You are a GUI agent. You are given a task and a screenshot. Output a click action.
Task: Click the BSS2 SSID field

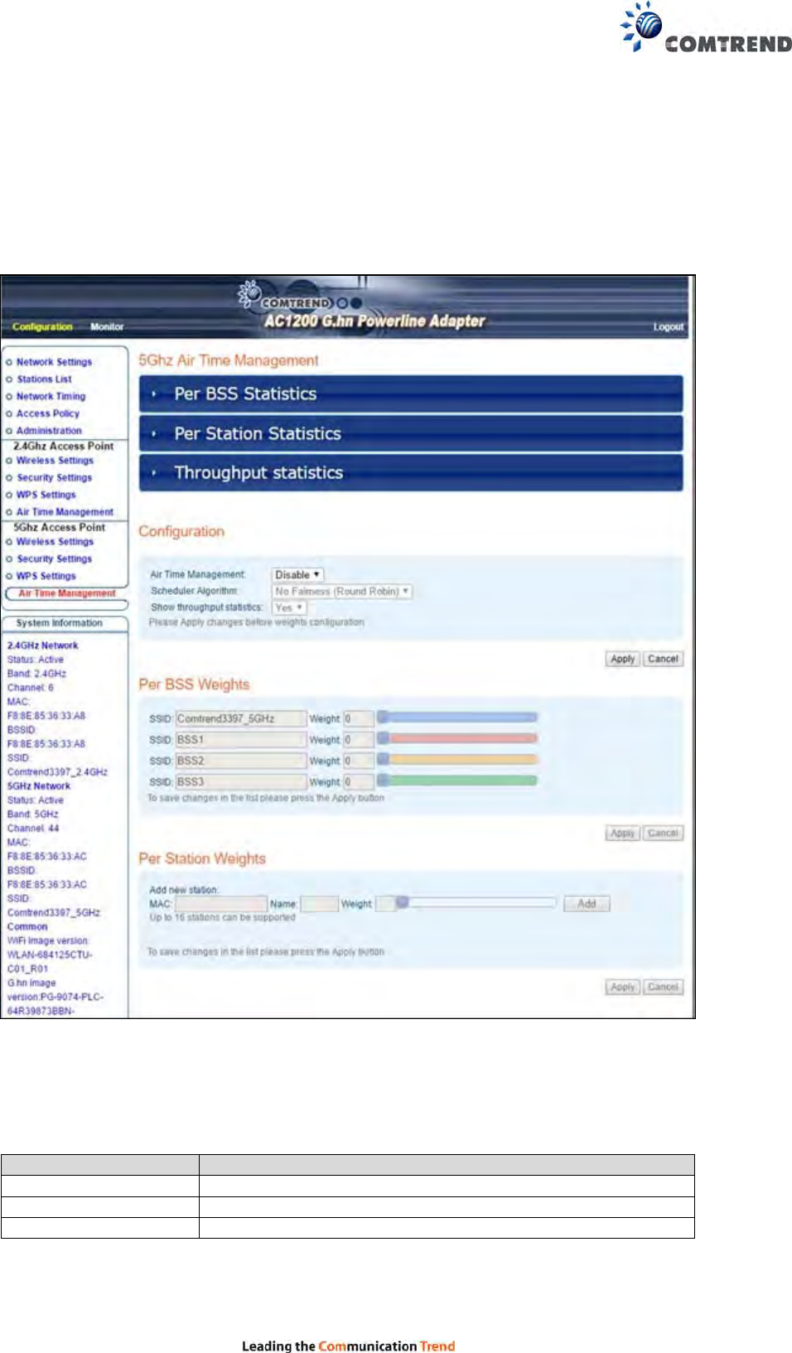240,761
